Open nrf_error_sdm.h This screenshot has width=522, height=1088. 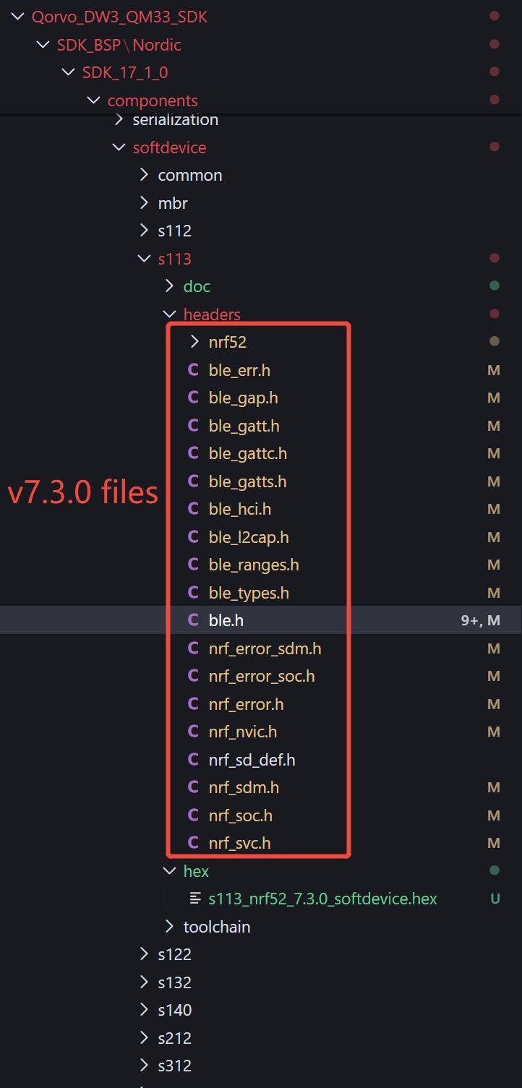(x=265, y=648)
